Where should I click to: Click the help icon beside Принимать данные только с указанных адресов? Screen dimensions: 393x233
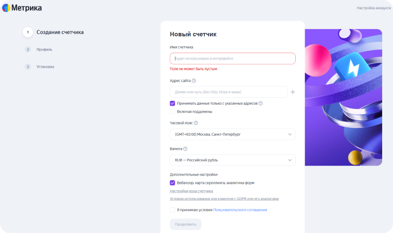point(260,103)
